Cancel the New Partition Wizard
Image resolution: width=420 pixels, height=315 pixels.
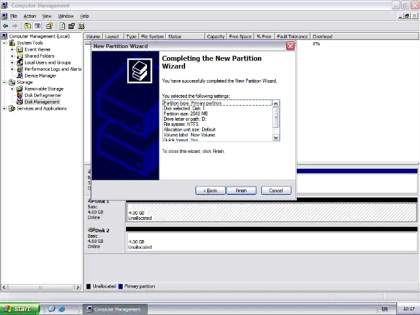[276, 190]
